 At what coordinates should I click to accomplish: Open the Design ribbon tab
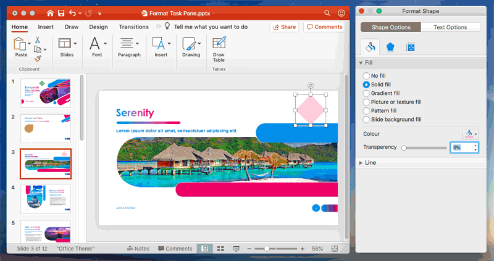point(98,27)
